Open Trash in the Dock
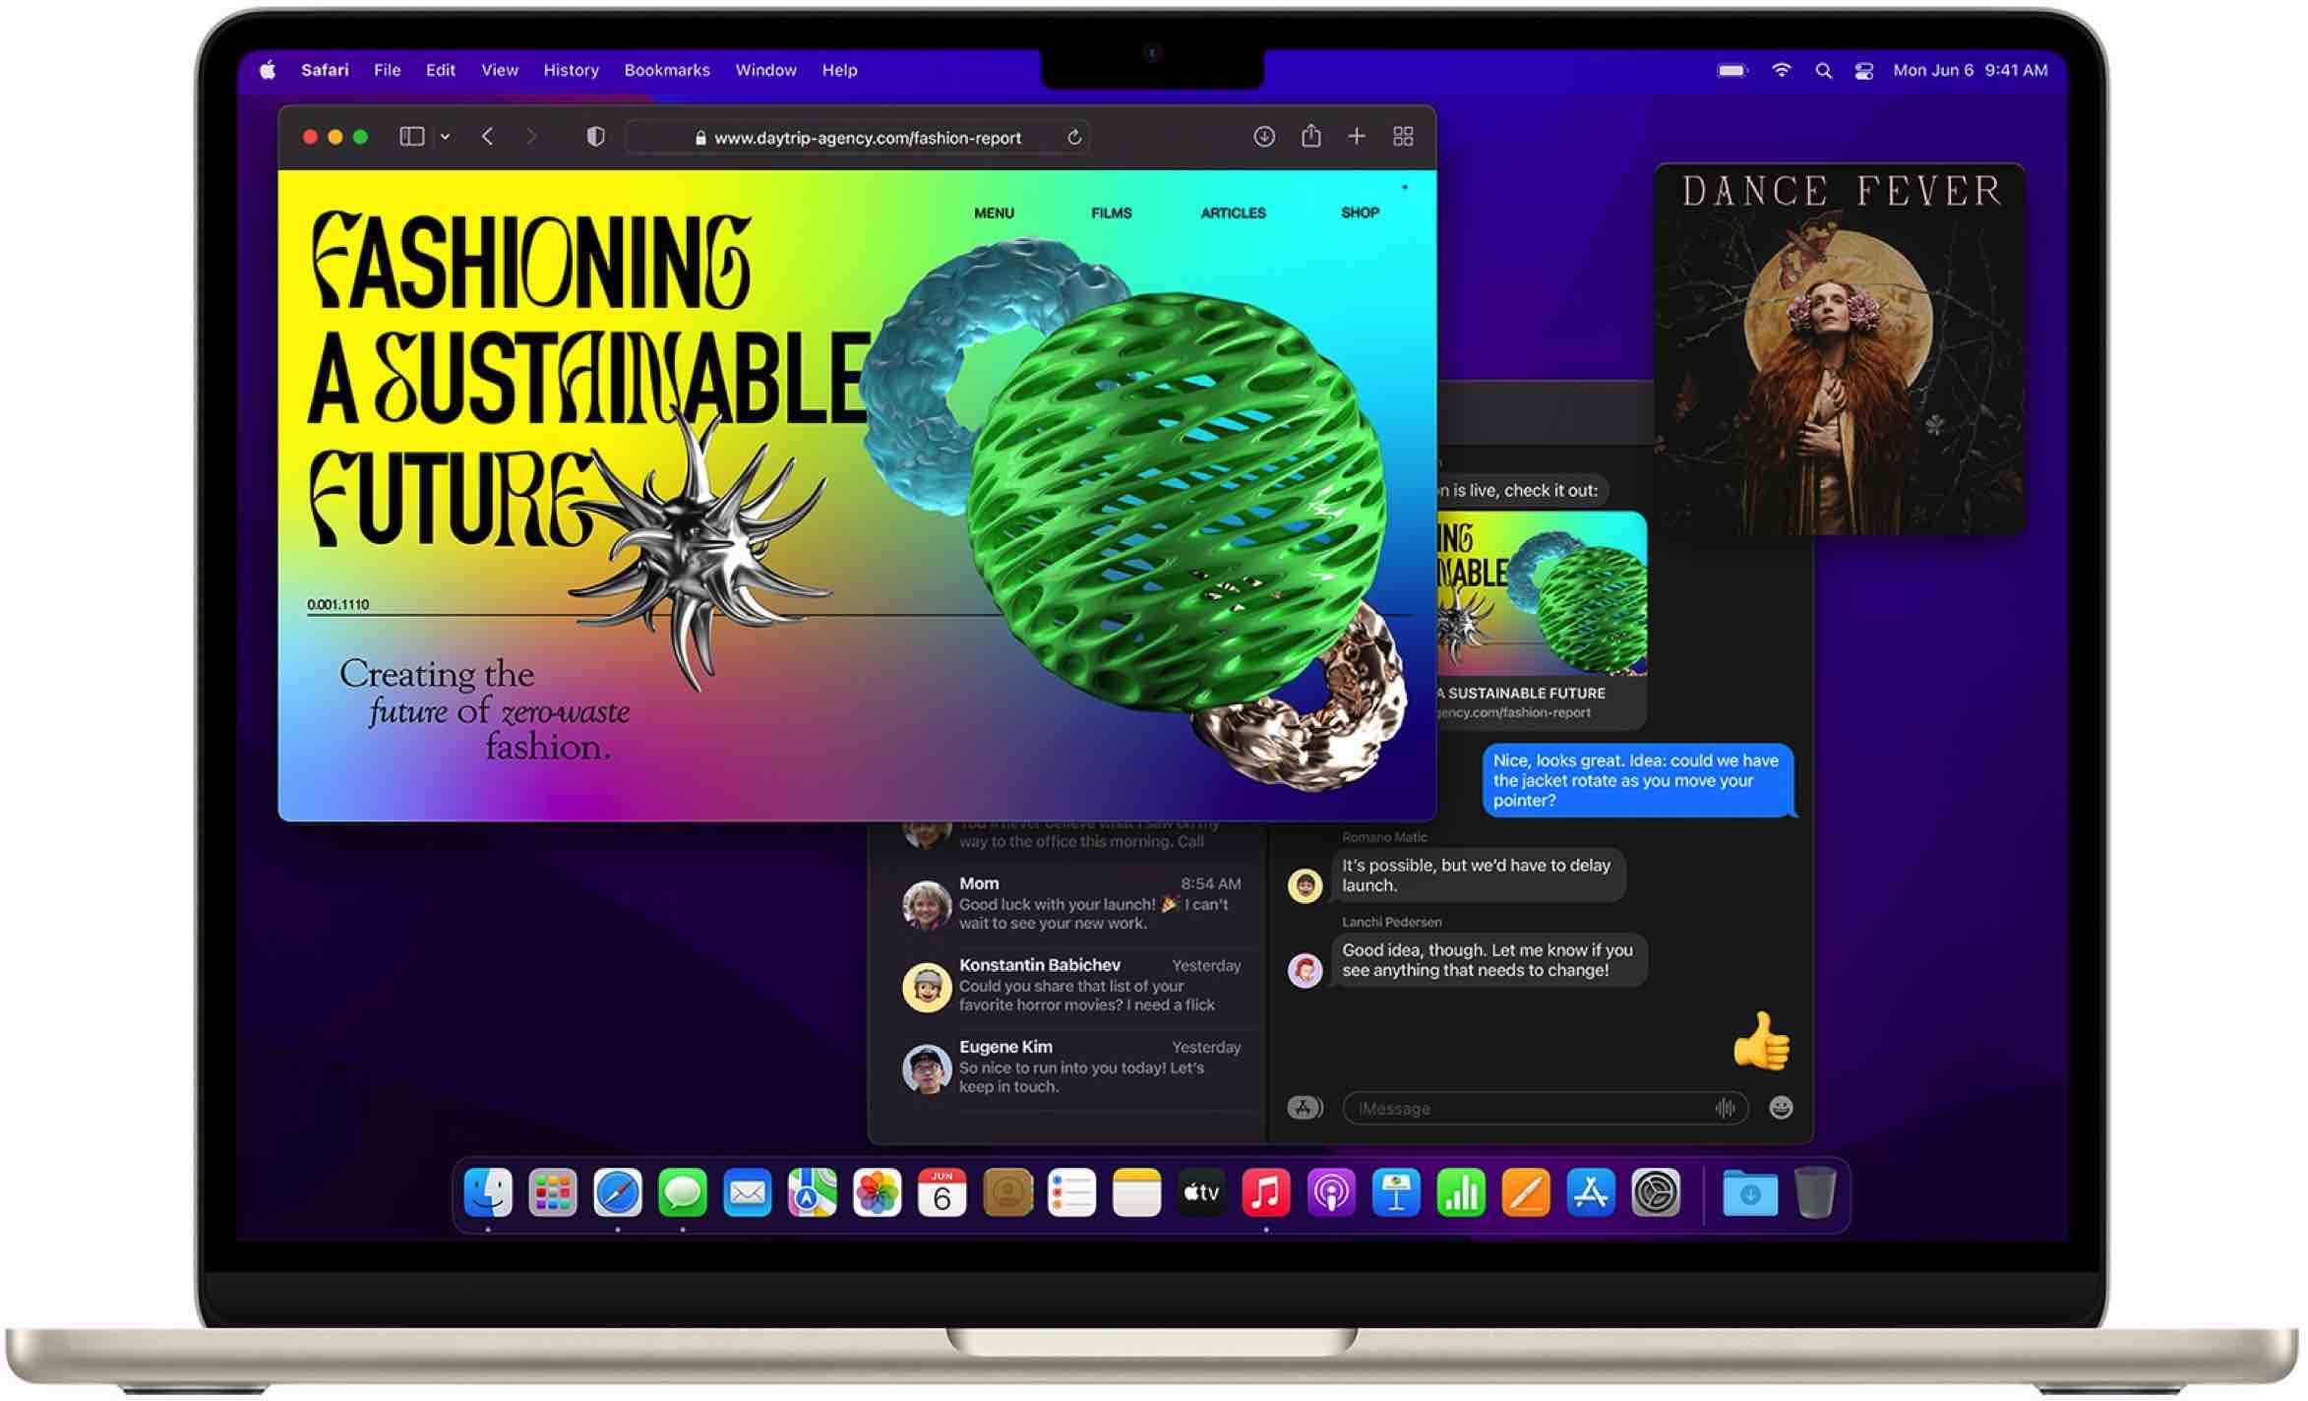2308x1401 pixels. tap(1816, 1193)
